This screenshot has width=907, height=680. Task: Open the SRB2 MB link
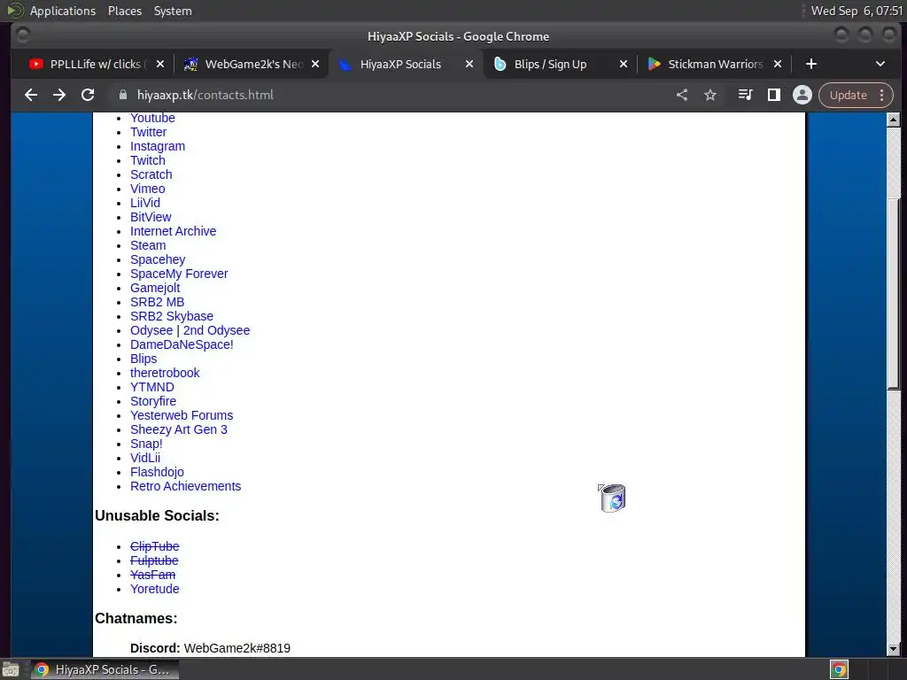pyautogui.click(x=157, y=302)
